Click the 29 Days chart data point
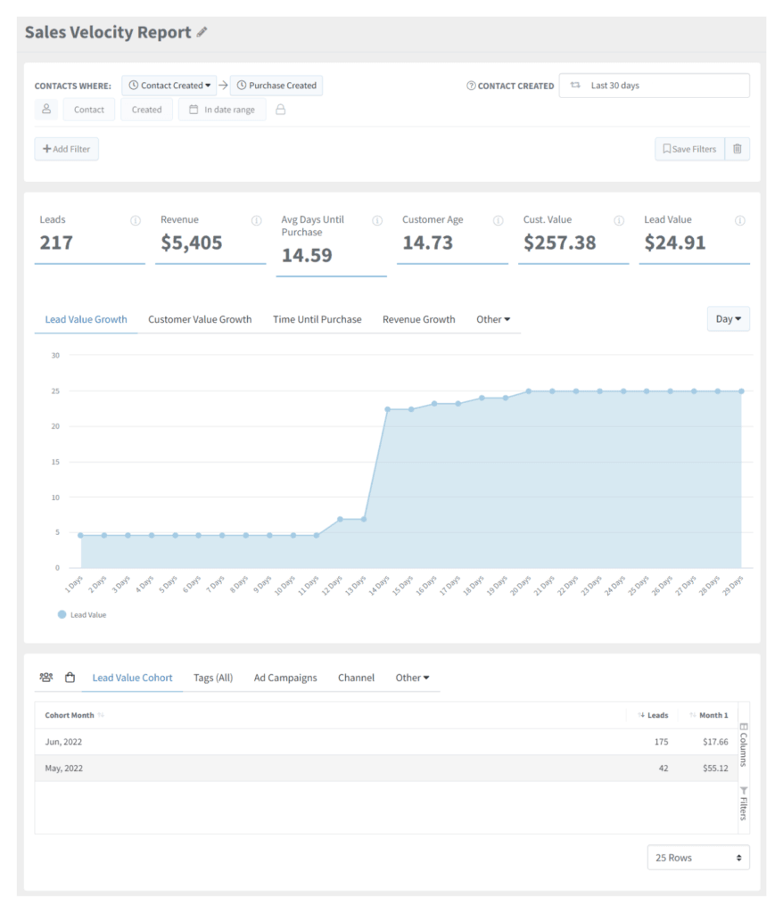Viewport: 783px width, 913px height. 741,391
